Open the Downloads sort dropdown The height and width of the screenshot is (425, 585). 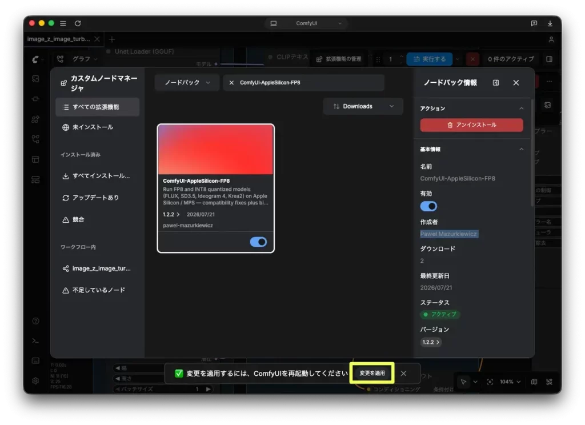(x=363, y=106)
